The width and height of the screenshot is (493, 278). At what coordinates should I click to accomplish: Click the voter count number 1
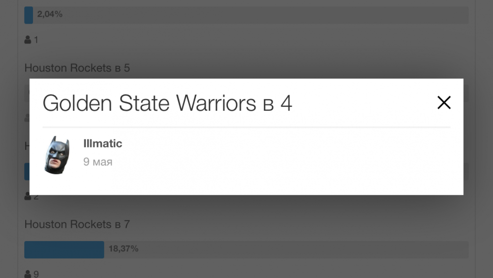[x=36, y=40]
